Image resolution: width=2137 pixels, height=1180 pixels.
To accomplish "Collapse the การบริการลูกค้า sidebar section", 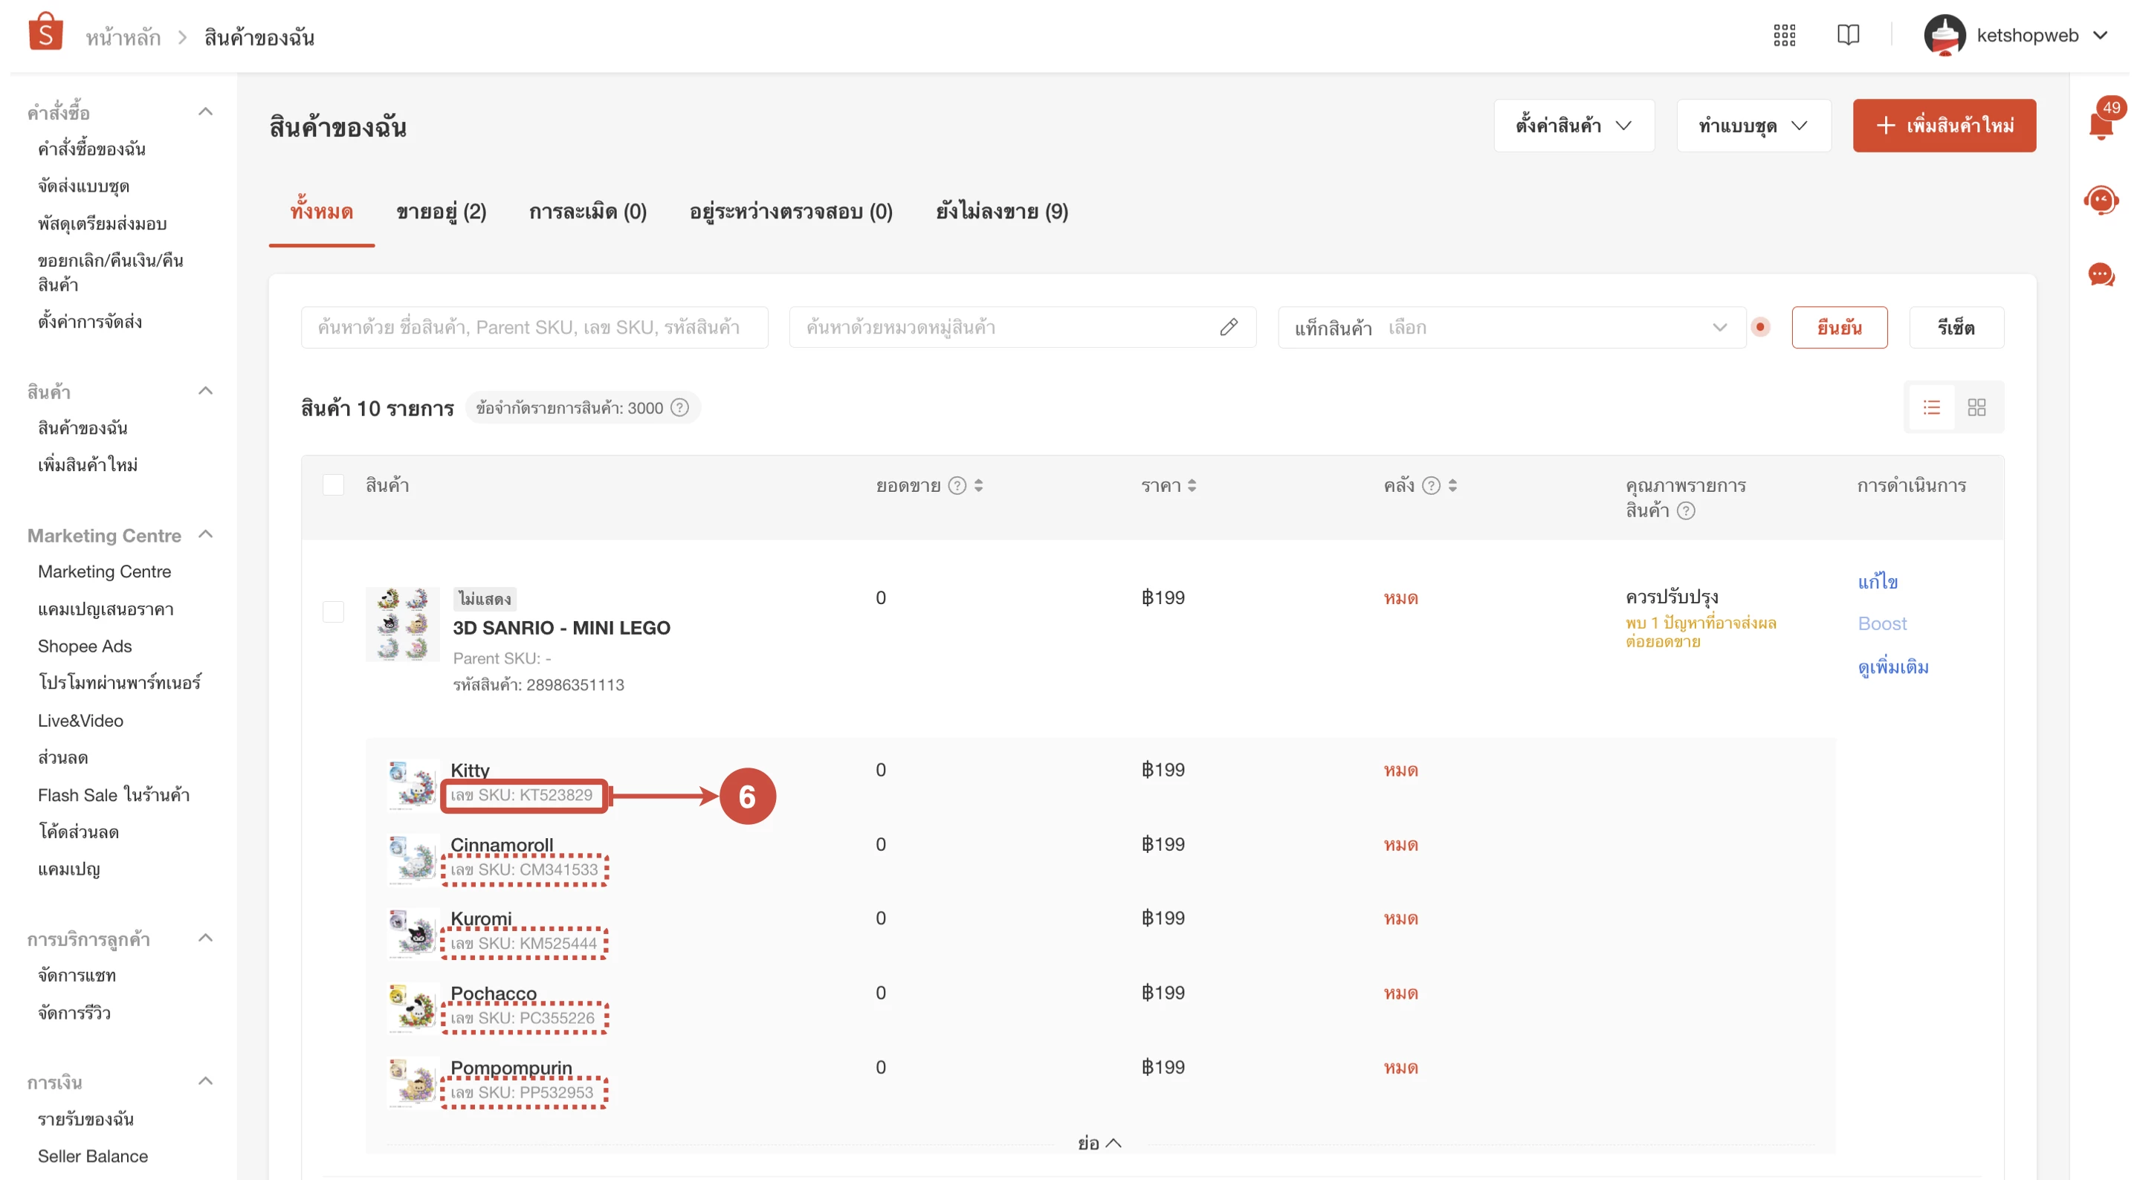I will [206, 938].
